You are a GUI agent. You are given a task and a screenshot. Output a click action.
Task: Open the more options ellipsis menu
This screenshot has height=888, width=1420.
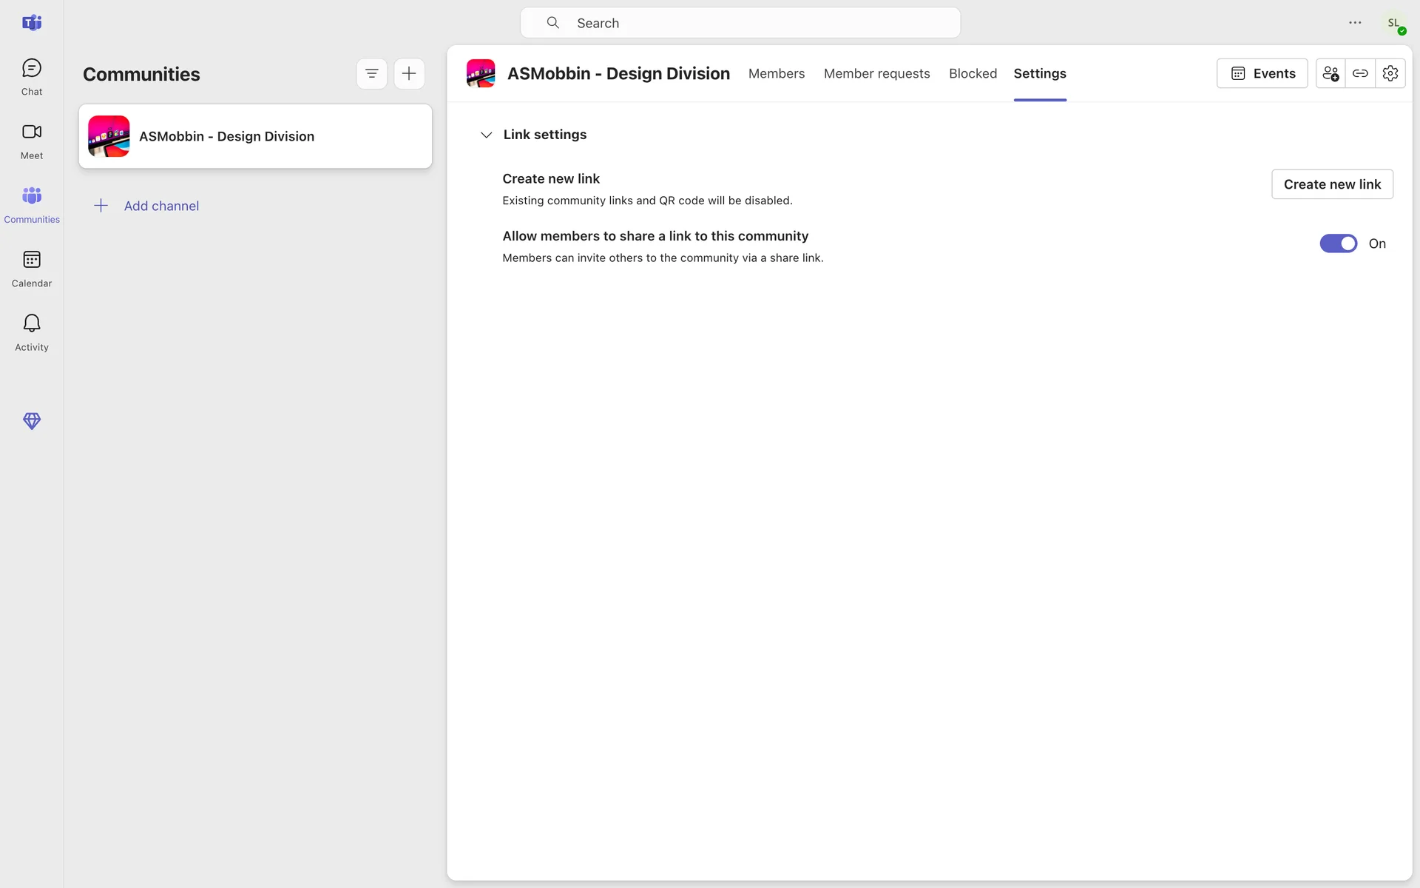1354,23
